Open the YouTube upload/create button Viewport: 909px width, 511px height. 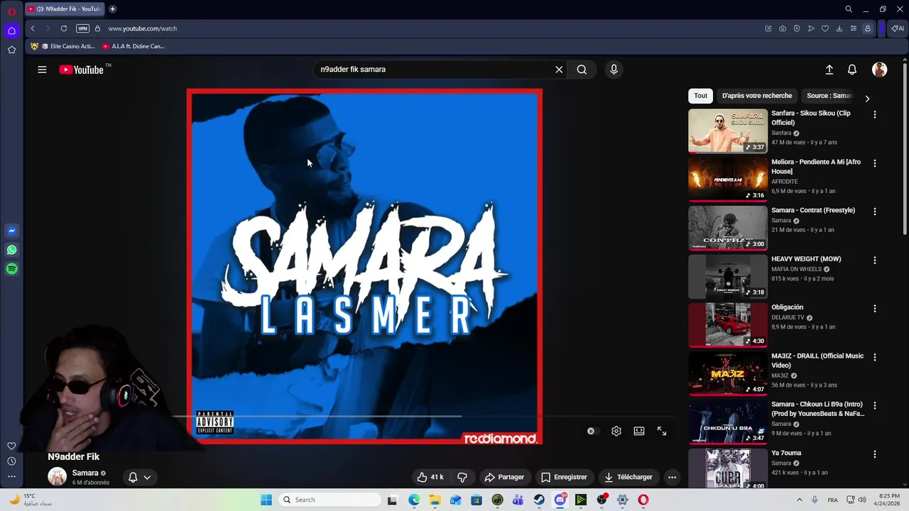coord(829,70)
